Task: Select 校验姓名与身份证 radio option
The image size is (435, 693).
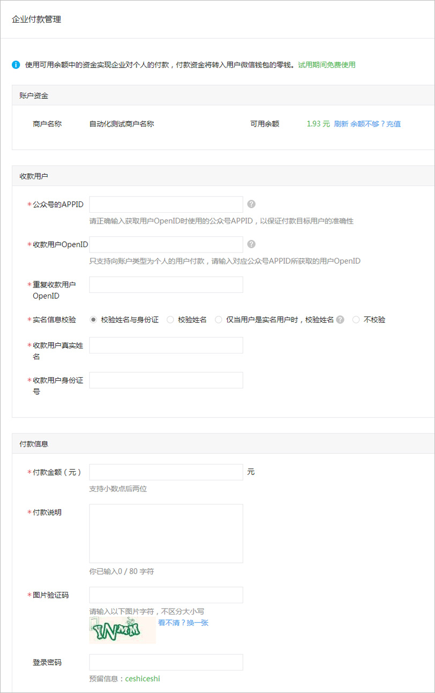Action: [x=93, y=320]
